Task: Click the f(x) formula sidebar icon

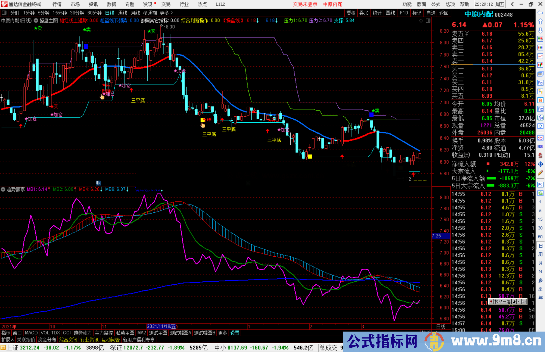Action: coord(540,118)
